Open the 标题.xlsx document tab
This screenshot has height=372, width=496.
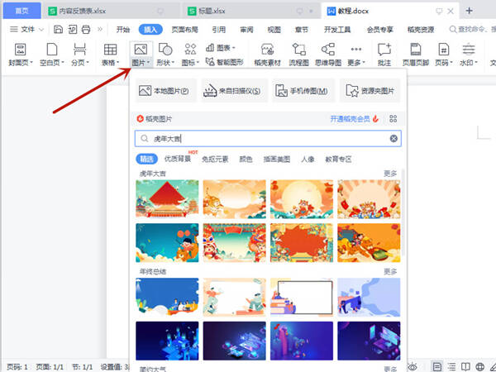[250, 11]
